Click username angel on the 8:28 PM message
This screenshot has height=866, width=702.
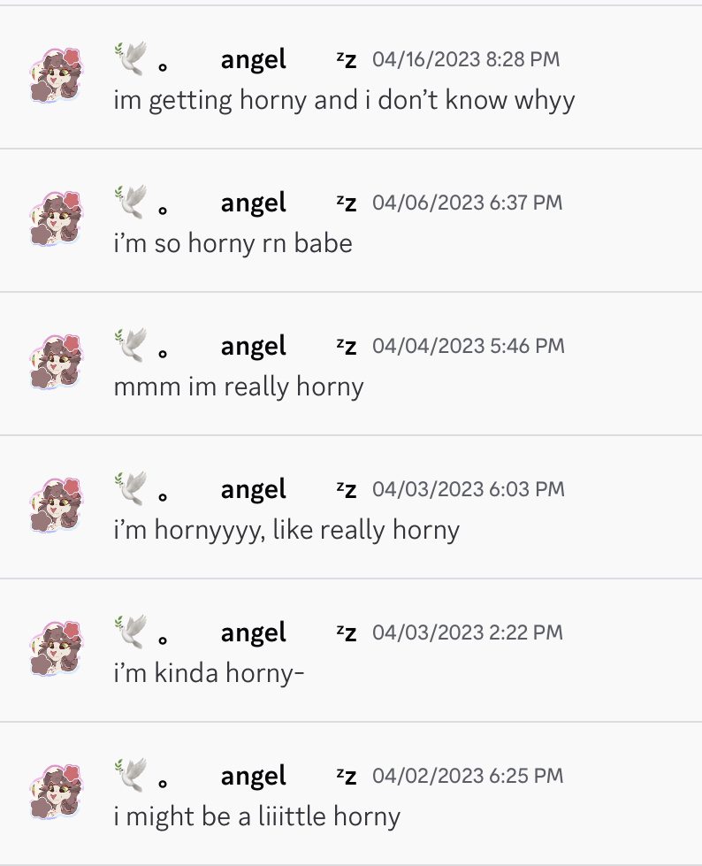[x=254, y=60]
